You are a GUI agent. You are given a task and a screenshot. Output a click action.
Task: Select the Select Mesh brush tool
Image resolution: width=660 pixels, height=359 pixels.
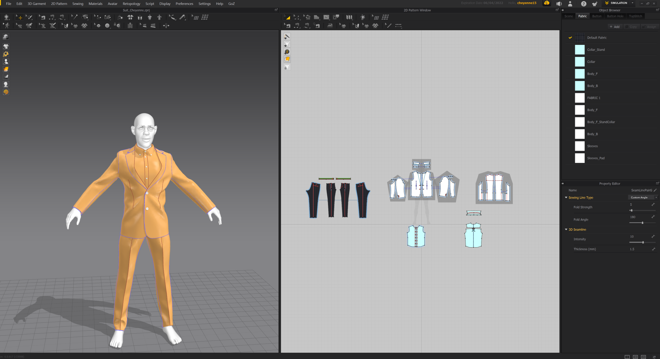(29, 17)
